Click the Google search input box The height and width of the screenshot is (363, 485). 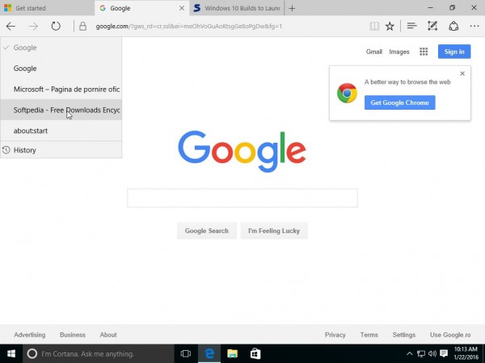click(x=242, y=198)
